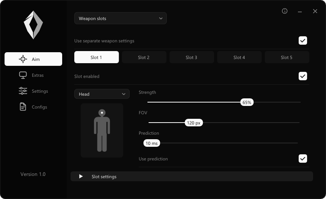Open the Aim section
326x199 pixels.
[33, 59]
